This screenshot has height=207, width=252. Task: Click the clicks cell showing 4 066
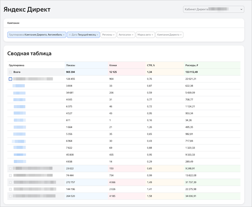pyautogui.click(x=112, y=182)
